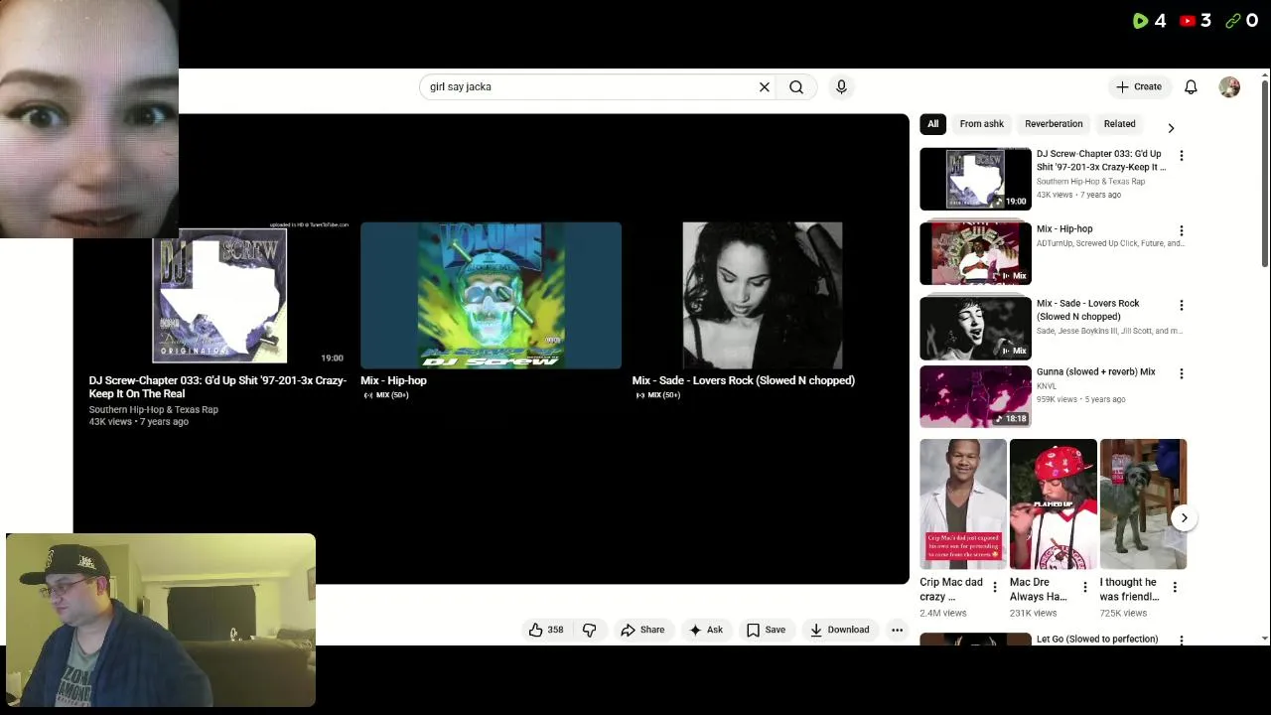Clear the search box with the X icon

[765, 87]
